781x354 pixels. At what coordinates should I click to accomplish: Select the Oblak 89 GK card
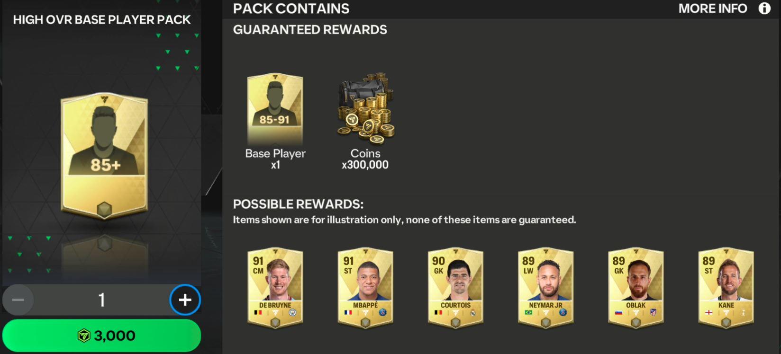[636, 288]
